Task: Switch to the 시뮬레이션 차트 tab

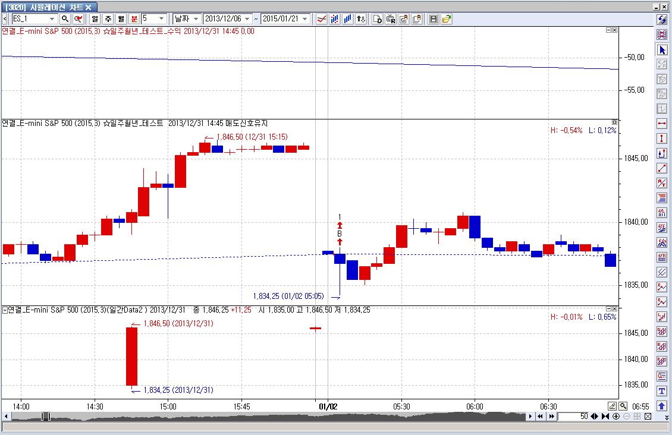Action: pyautogui.click(x=48, y=7)
